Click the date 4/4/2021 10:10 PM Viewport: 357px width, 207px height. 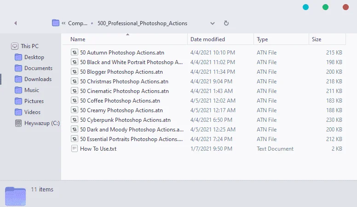click(x=213, y=53)
